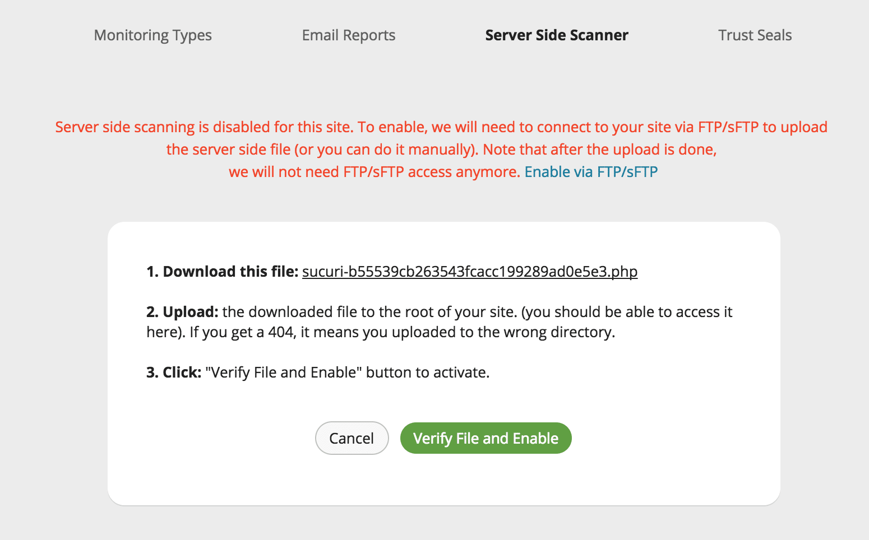Image resolution: width=869 pixels, height=540 pixels.
Task: Click the bold '3. Click:' step label
Action: [174, 373]
